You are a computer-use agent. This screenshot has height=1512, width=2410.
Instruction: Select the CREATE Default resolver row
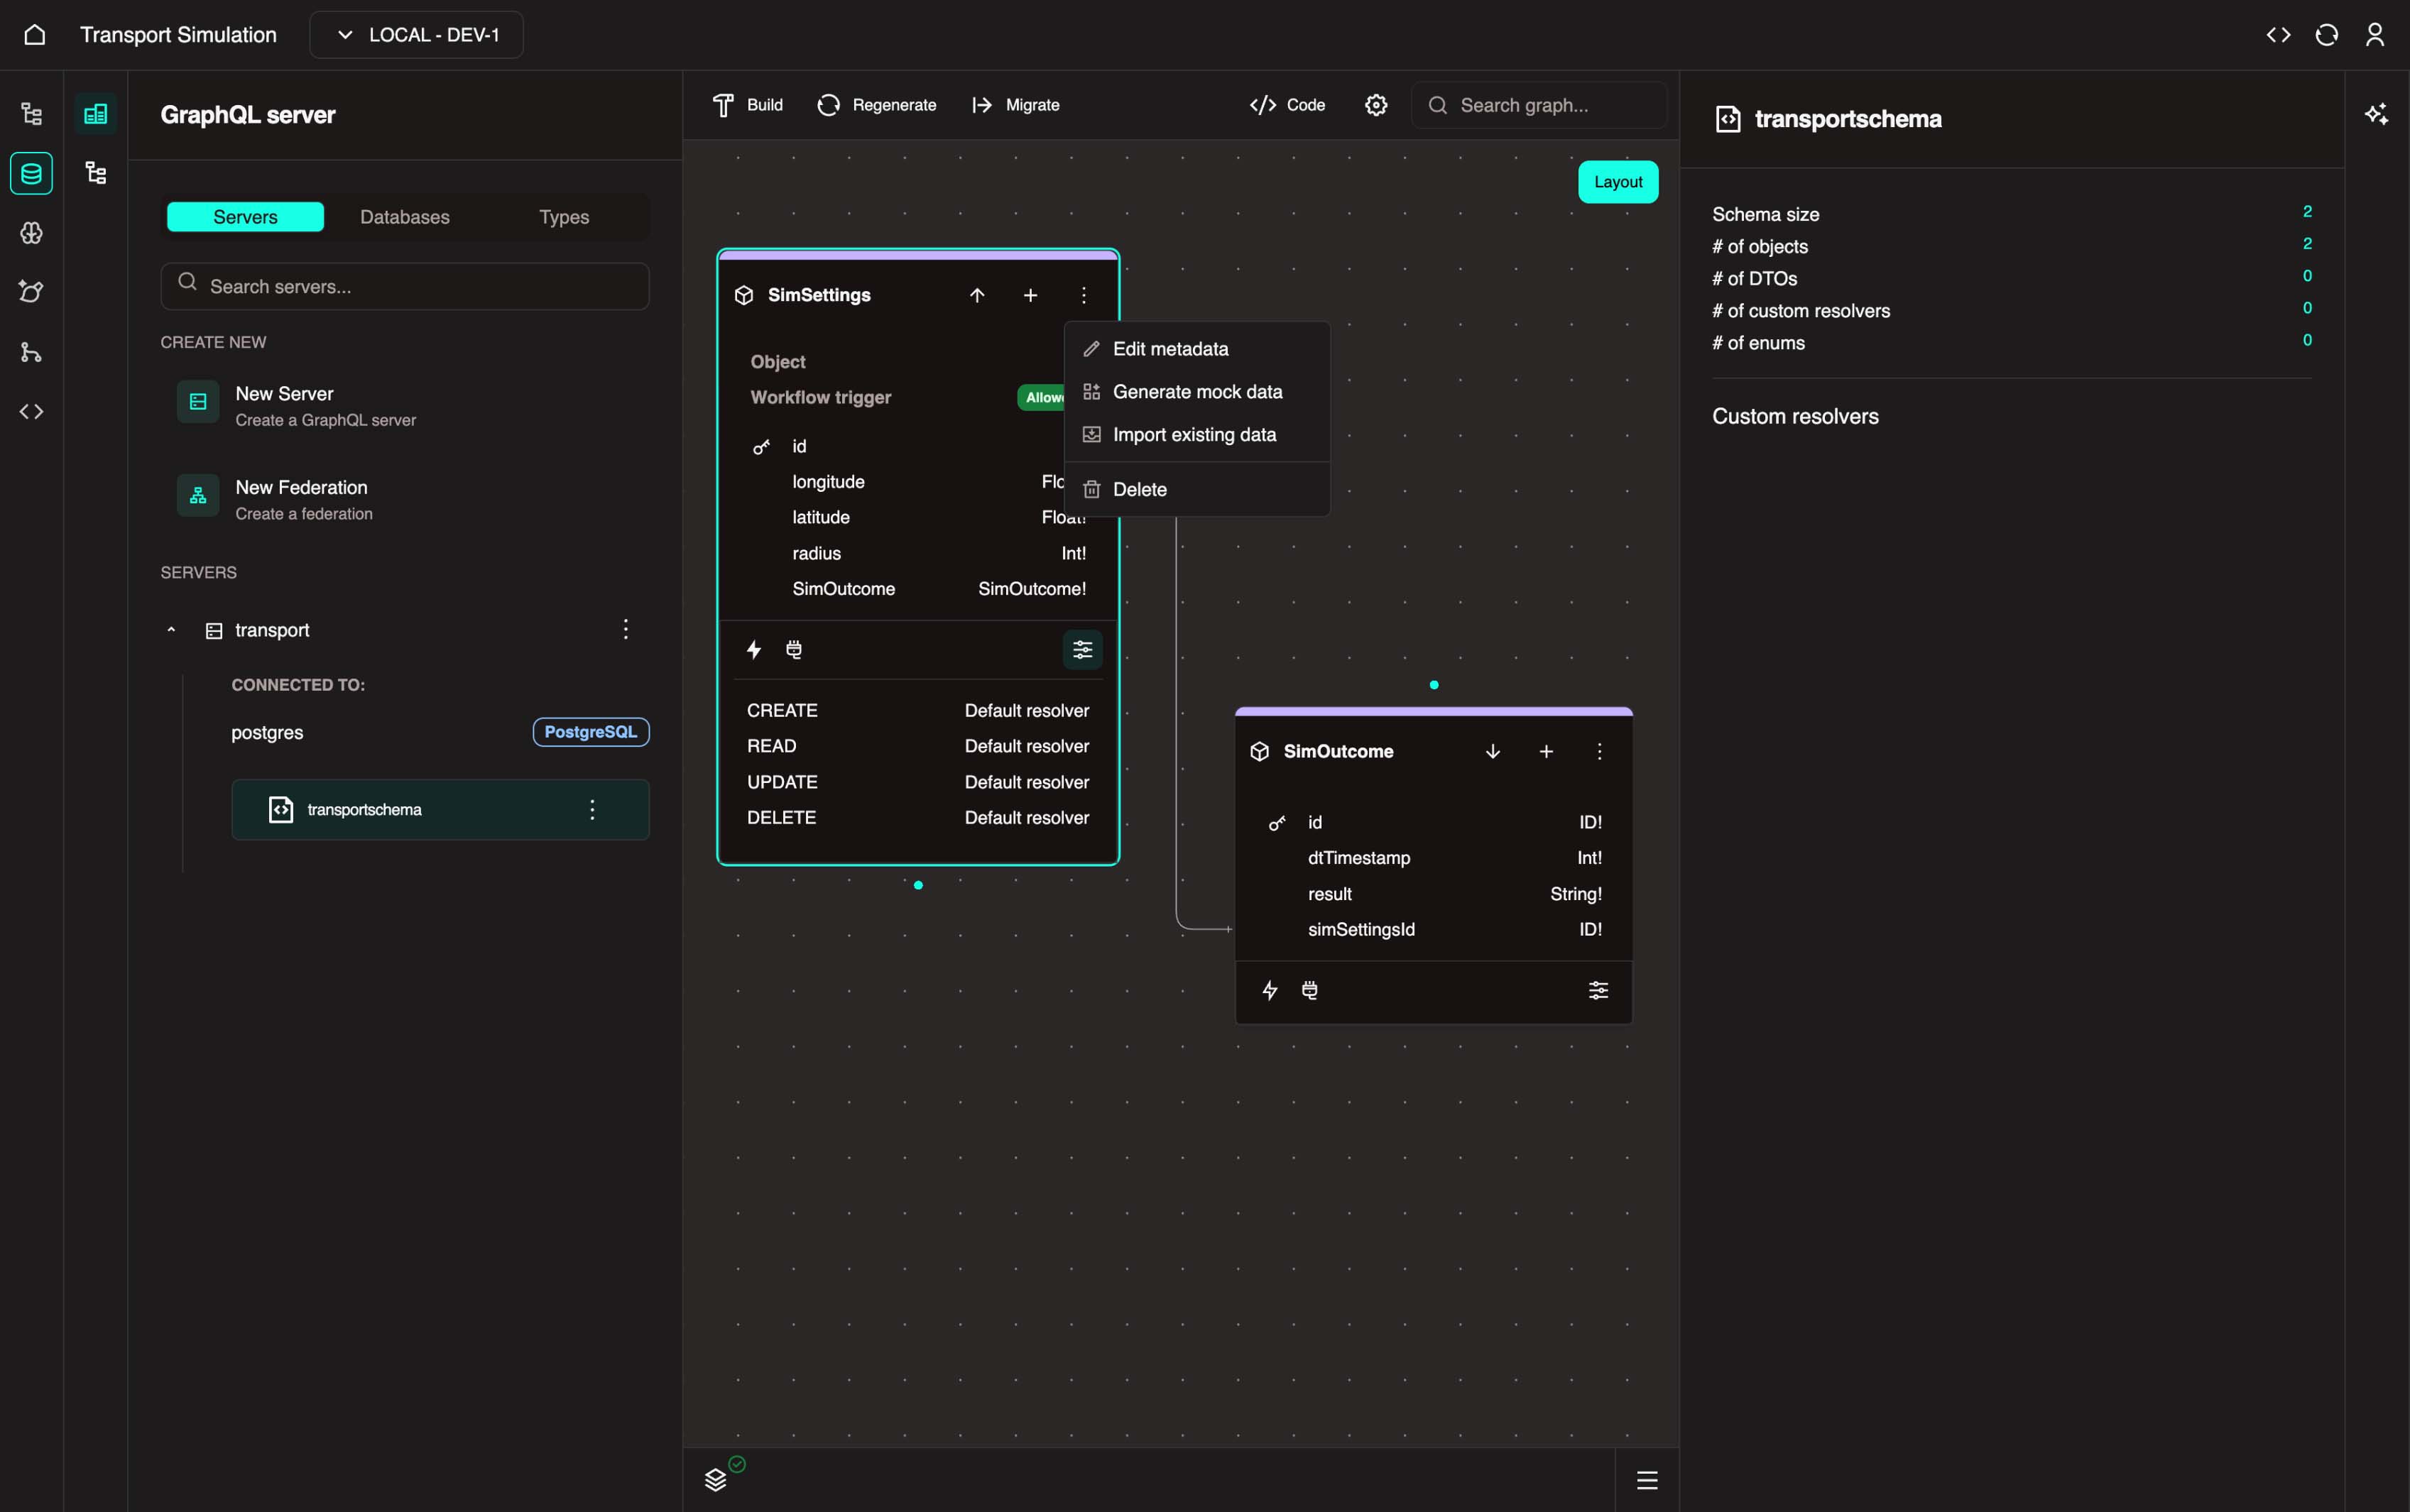click(x=918, y=711)
